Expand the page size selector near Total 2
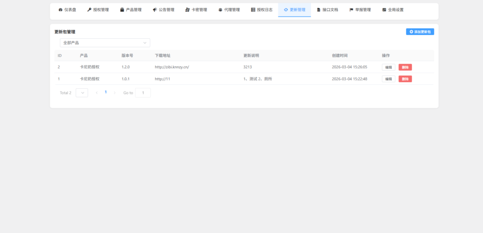Image resolution: width=483 pixels, height=233 pixels. point(82,93)
